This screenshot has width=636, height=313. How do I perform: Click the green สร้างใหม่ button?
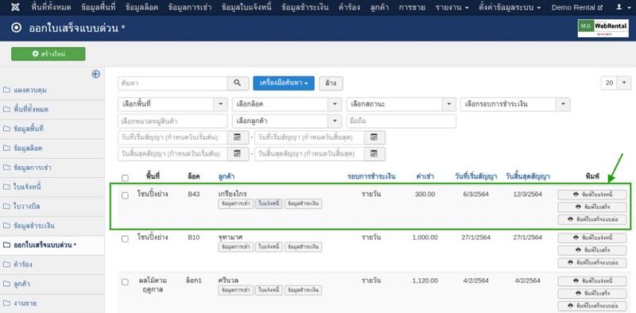click(48, 54)
